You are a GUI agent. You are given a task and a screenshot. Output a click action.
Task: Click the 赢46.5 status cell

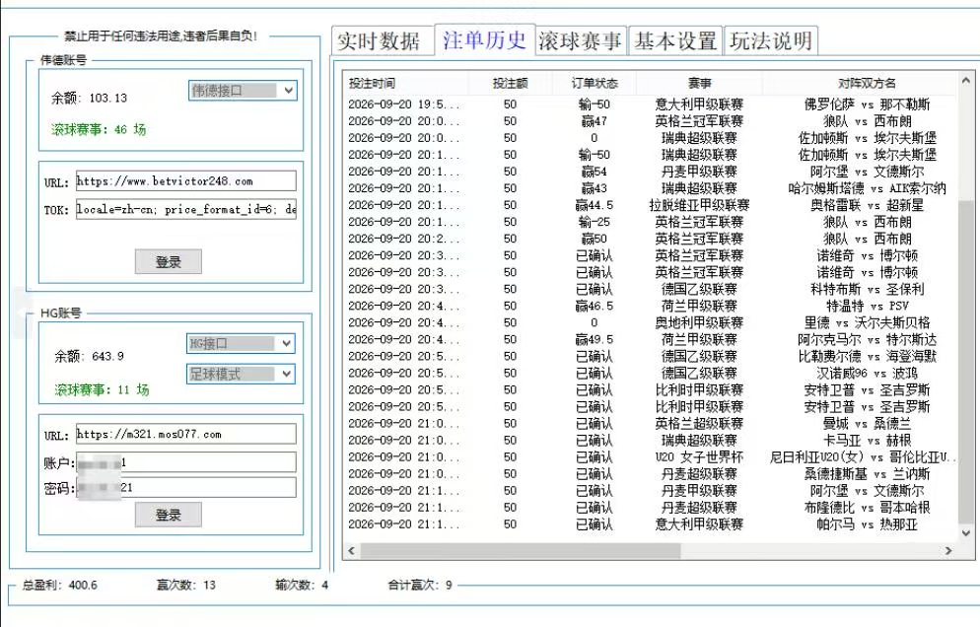[594, 306]
